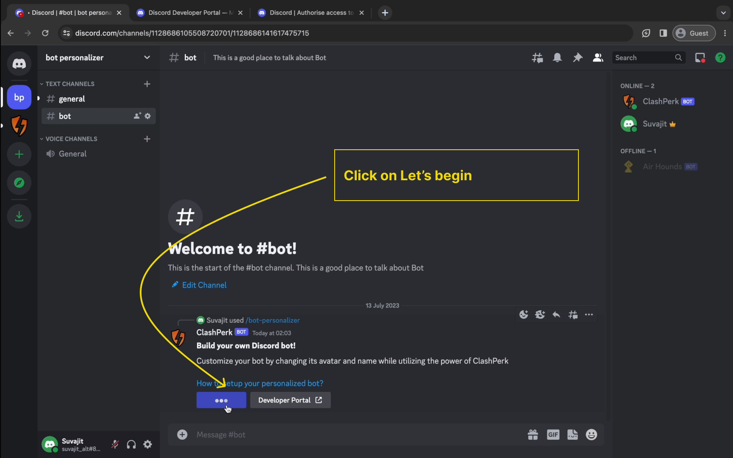
Task: Click Explore Discoverable Servers compass icon
Action: [19, 183]
